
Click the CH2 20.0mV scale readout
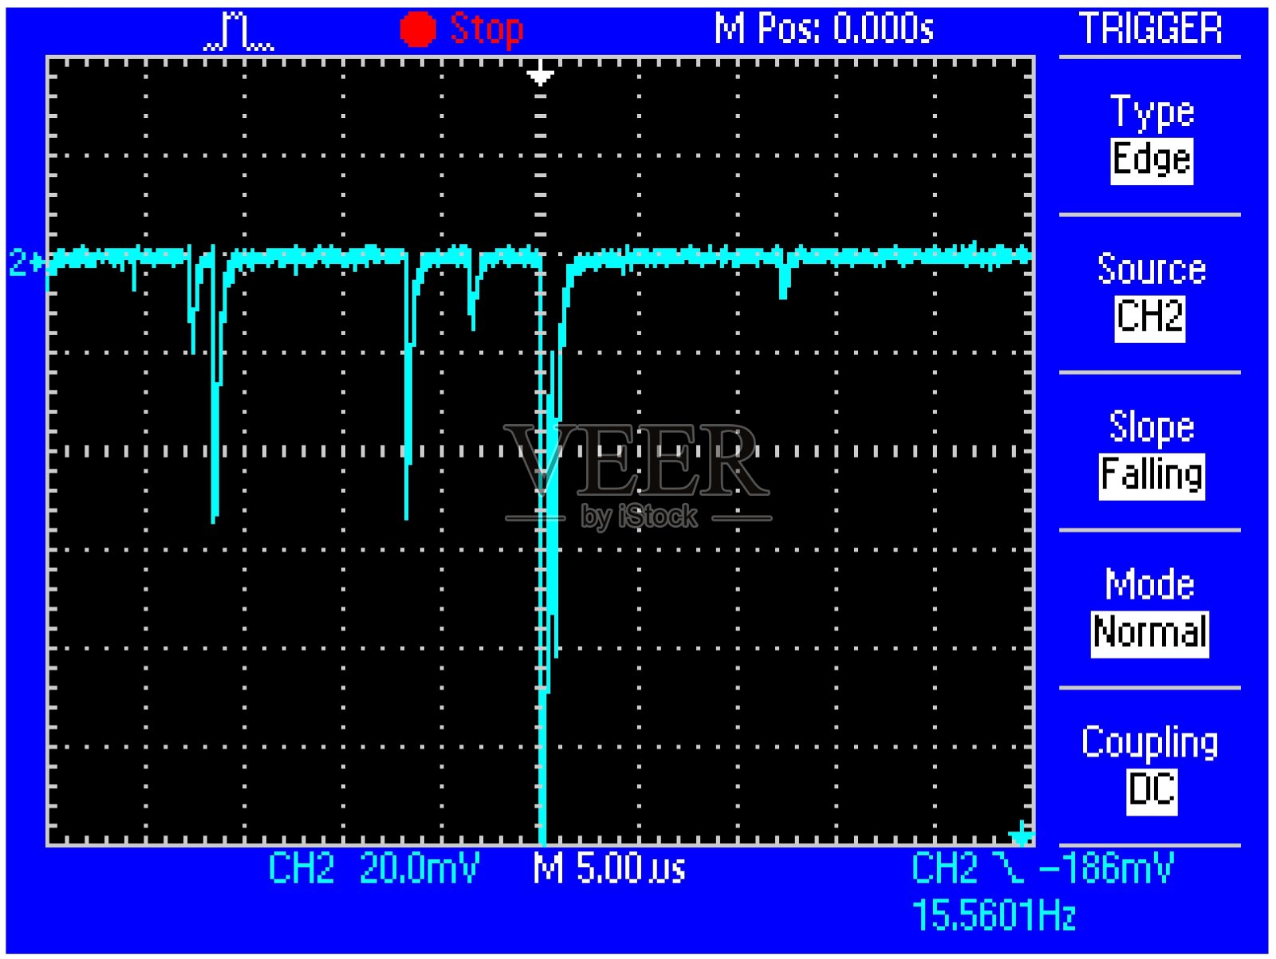[373, 868]
